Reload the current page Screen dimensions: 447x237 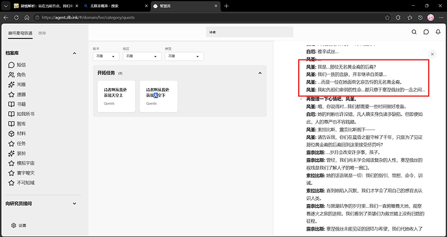pos(17,17)
